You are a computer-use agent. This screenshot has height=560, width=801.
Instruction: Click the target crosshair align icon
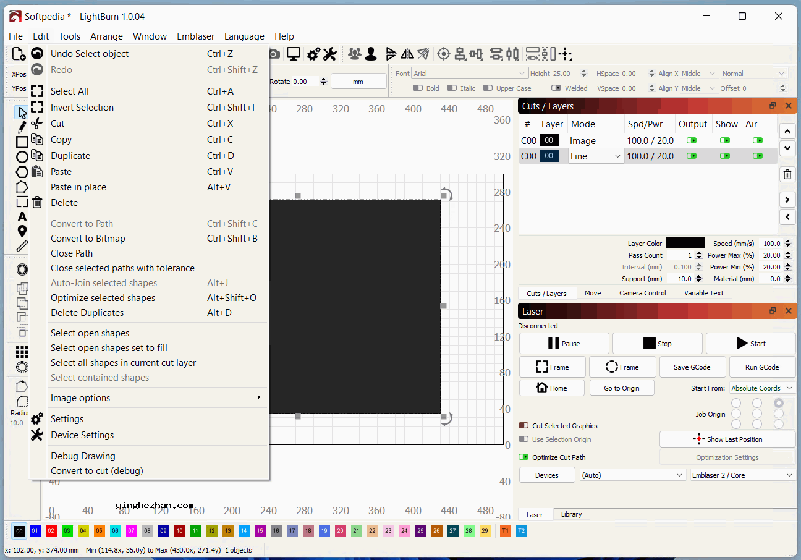click(x=444, y=54)
